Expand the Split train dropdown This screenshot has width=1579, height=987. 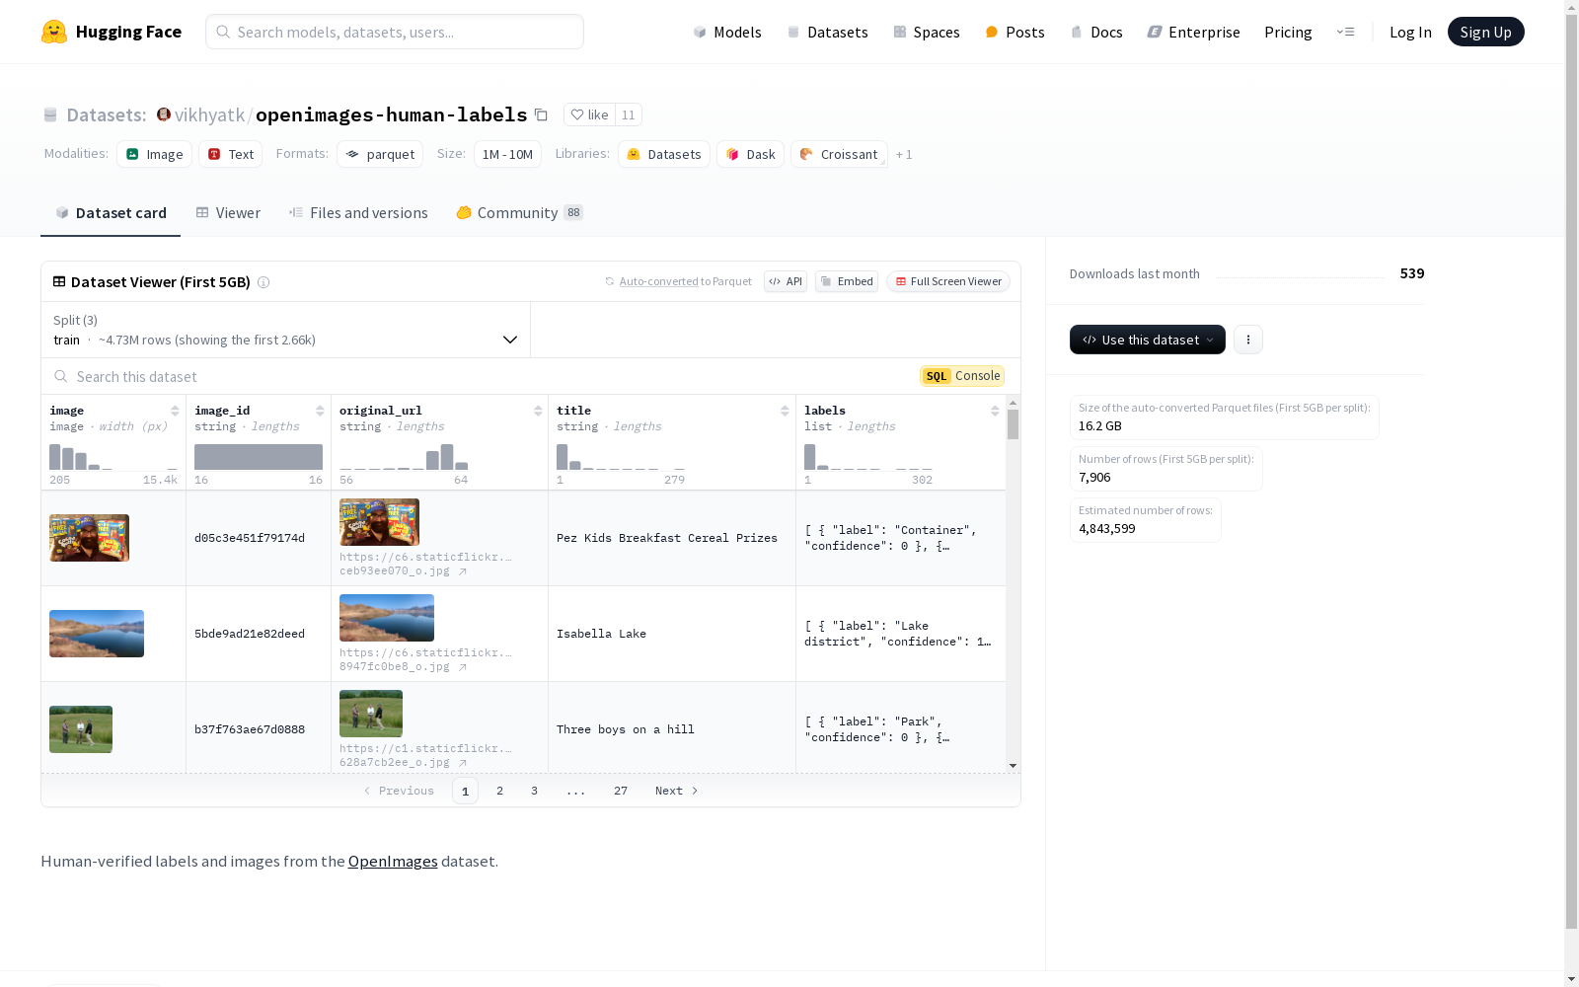286,330
